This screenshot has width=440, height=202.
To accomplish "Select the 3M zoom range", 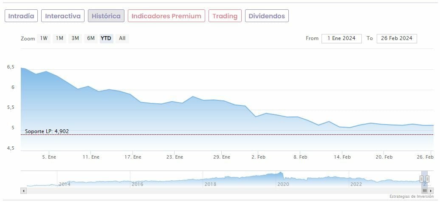I will point(75,38).
